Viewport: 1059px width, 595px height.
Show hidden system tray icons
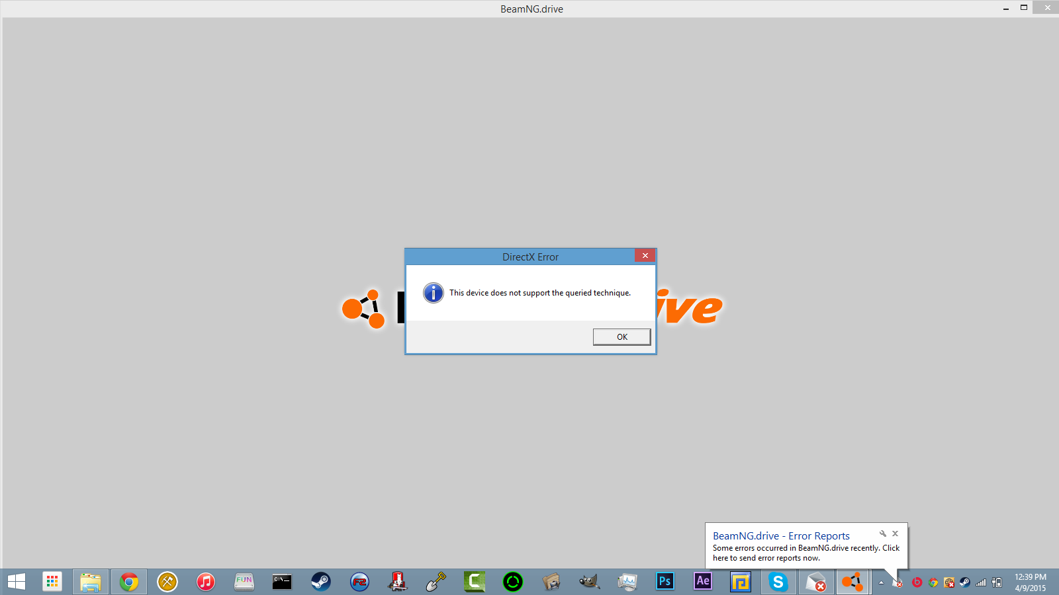[x=881, y=582]
